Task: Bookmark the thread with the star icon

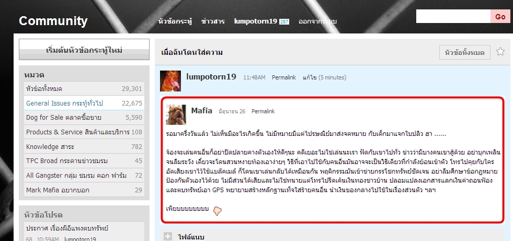Action: (x=500, y=52)
